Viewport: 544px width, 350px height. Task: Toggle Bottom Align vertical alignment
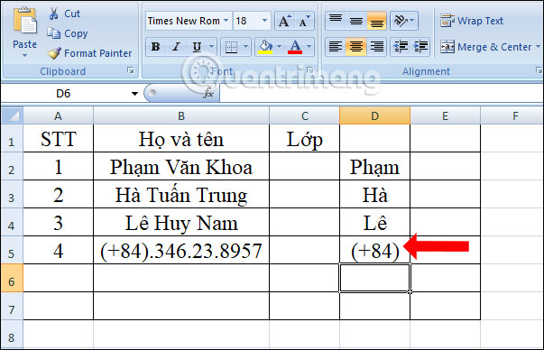pos(377,21)
